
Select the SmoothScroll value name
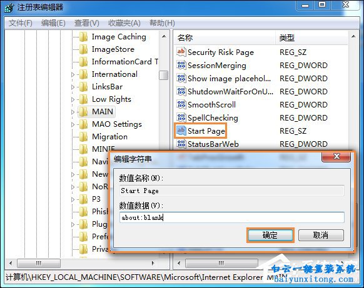pos(211,105)
